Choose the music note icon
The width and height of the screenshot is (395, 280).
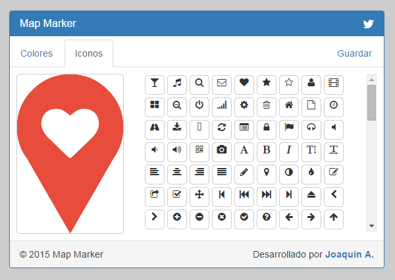[x=177, y=85]
